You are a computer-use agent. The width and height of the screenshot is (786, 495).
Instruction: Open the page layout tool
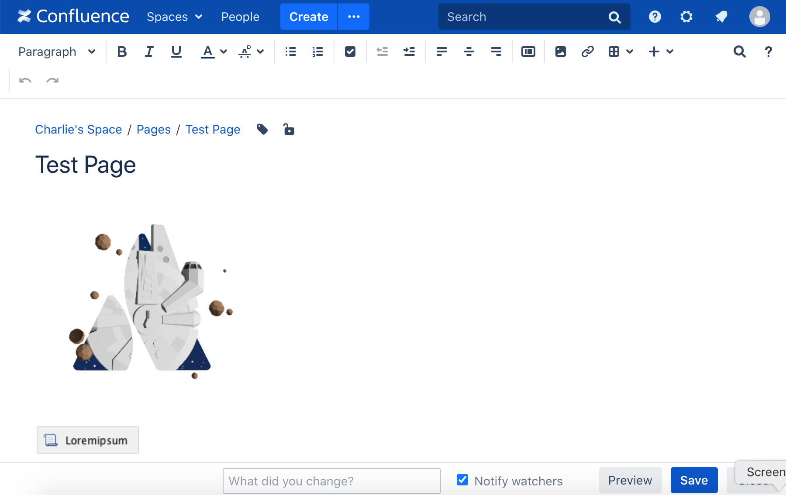point(528,52)
